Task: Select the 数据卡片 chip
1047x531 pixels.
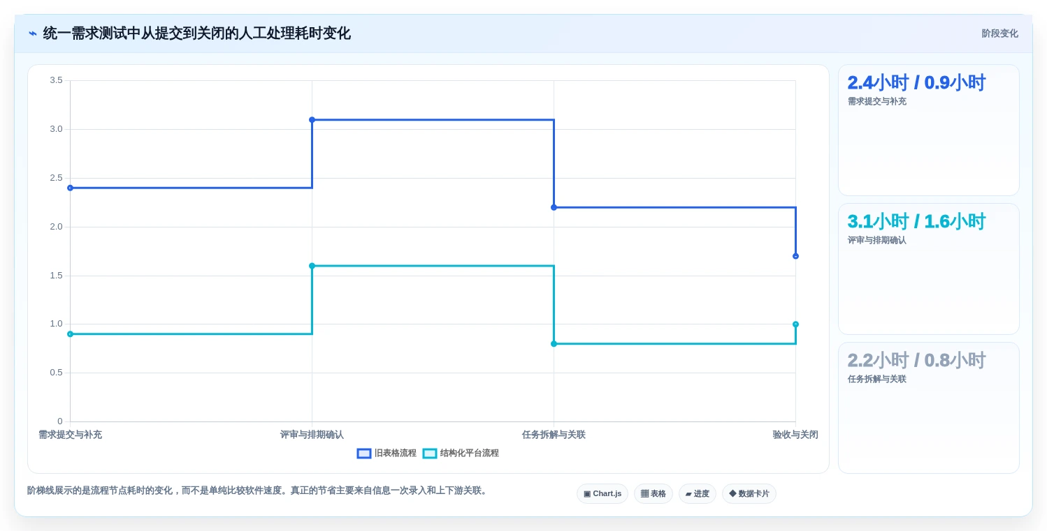Action: pyautogui.click(x=749, y=494)
